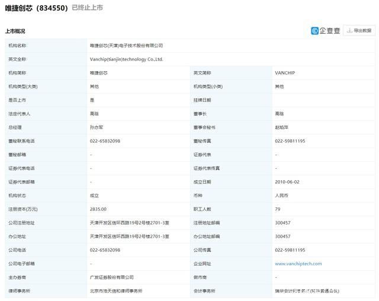Image resolution: width=379 pixels, height=301 pixels.
Task: Select the English name Vanchip(tianjin)technology Co.,Ltd.
Action: [x=126, y=59]
